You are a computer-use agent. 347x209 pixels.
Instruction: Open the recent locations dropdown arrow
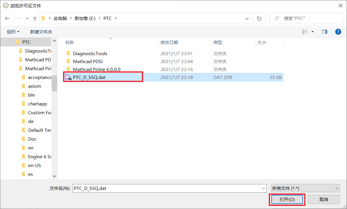tap(28, 18)
